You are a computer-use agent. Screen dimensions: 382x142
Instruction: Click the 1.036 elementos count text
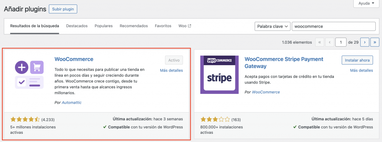click(x=297, y=42)
